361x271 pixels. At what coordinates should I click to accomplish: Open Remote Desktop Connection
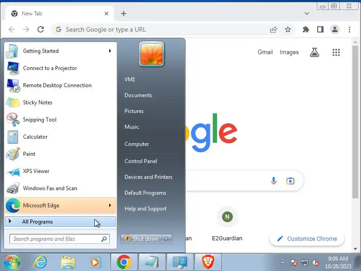tap(60, 85)
